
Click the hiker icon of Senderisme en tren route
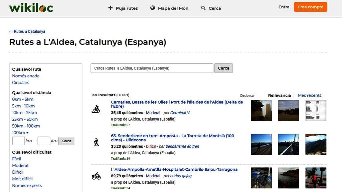(x=96, y=142)
